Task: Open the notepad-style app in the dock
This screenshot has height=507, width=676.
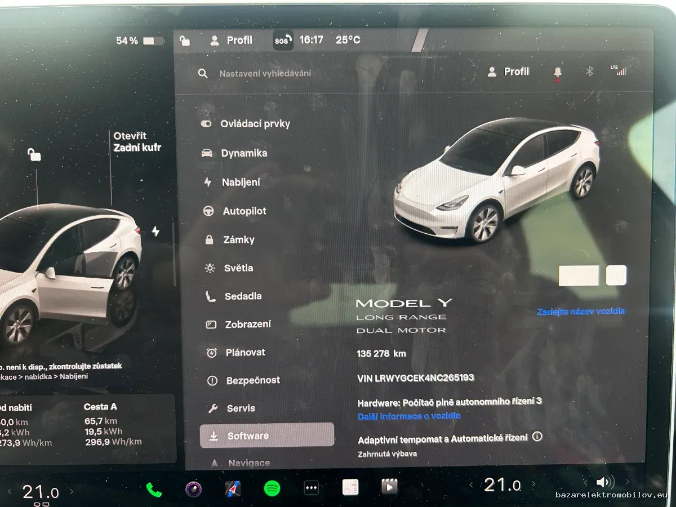Action: (x=350, y=487)
